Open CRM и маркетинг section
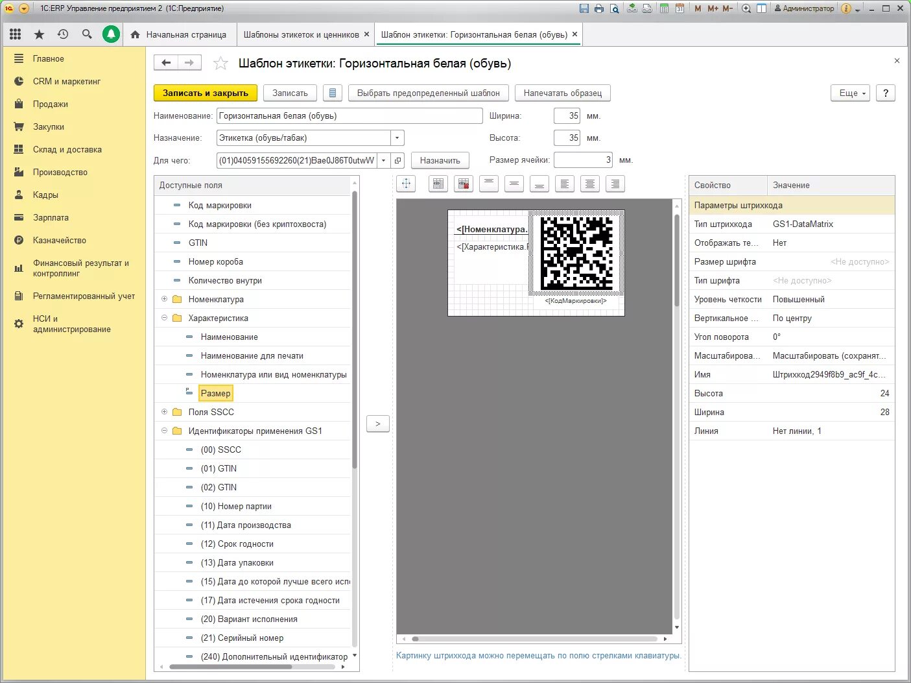Viewport: 911px width, 683px height. (67, 81)
